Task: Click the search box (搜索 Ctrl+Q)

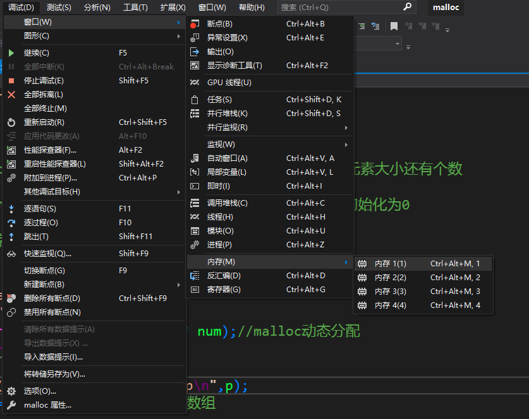Action: tap(347, 7)
